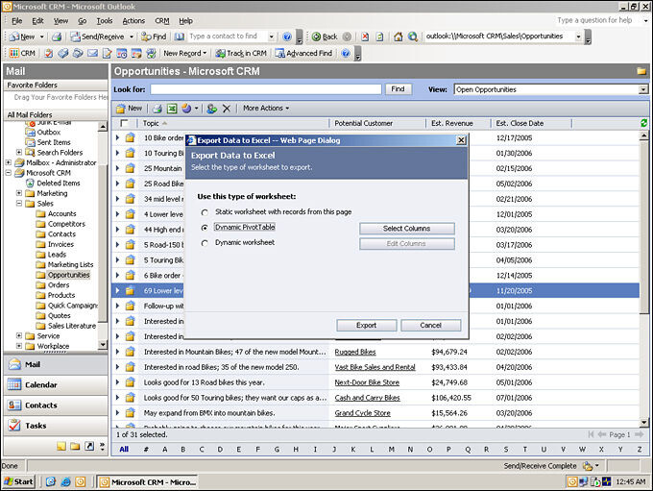Select Dynamic worksheet radio option

[205, 243]
